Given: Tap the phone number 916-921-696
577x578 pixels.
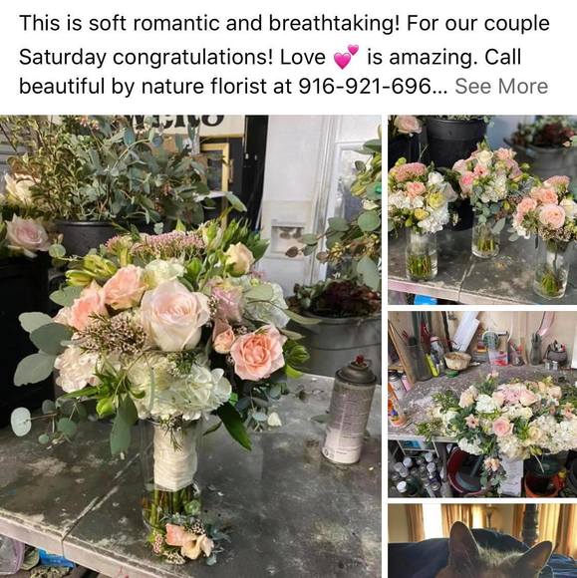Looking at the screenshot, I should click(x=365, y=87).
